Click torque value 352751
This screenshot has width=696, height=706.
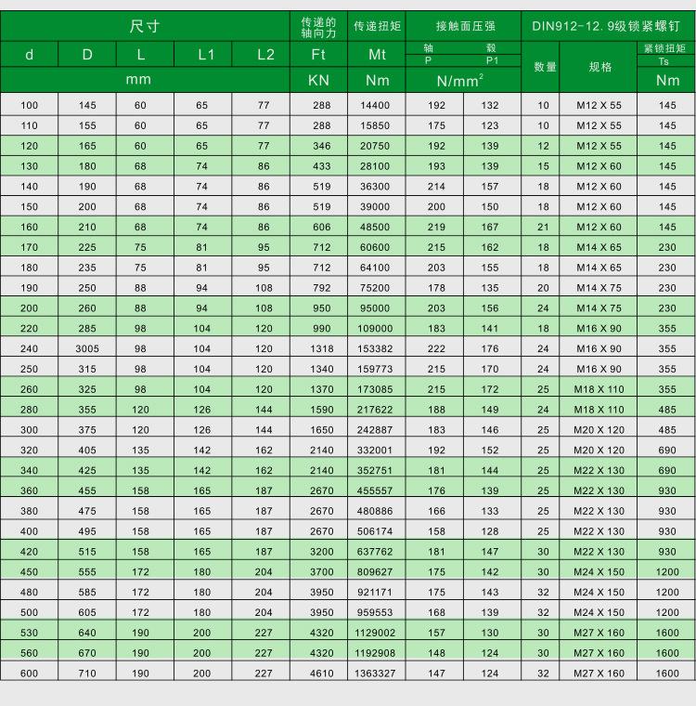[x=375, y=471]
